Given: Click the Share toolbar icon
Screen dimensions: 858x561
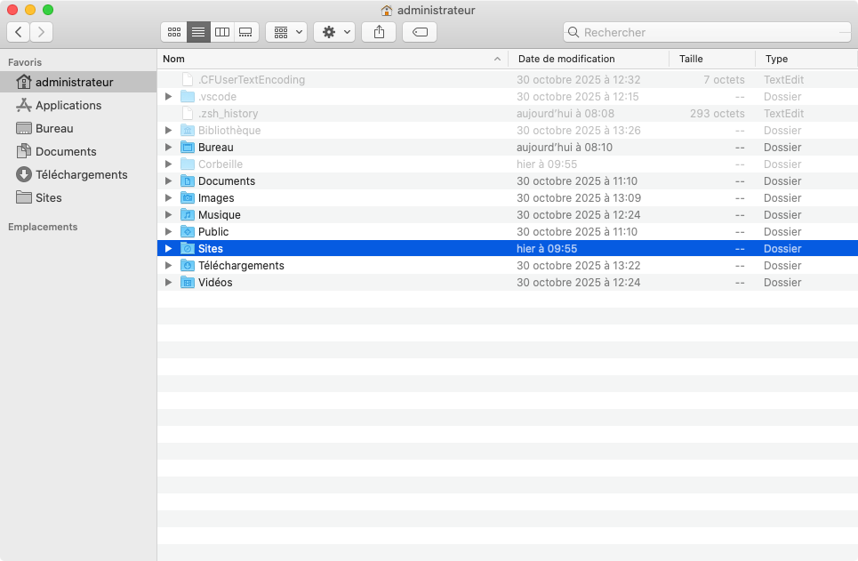Looking at the screenshot, I should click(380, 32).
